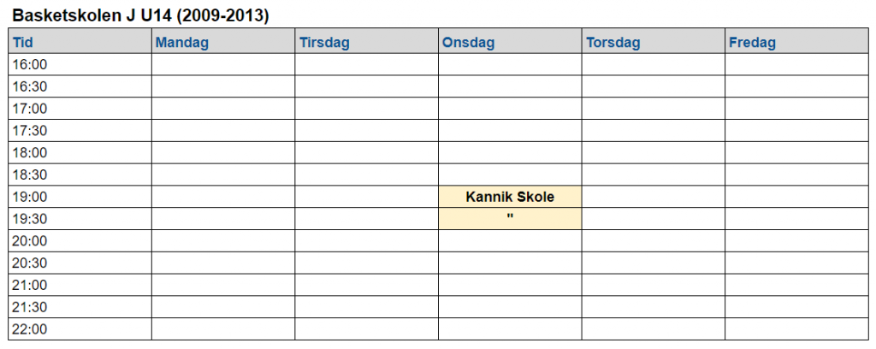Click the Torsdag column header
This screenshot has width=876, height=349.
[x=654, y=43]
